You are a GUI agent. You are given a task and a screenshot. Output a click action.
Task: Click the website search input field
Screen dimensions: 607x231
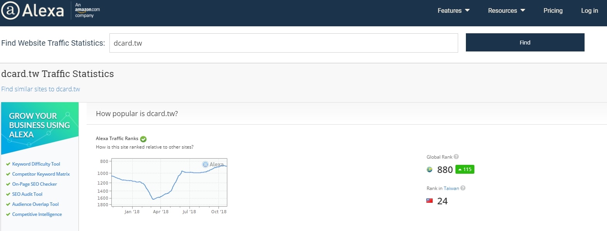(x=283, y=43)
